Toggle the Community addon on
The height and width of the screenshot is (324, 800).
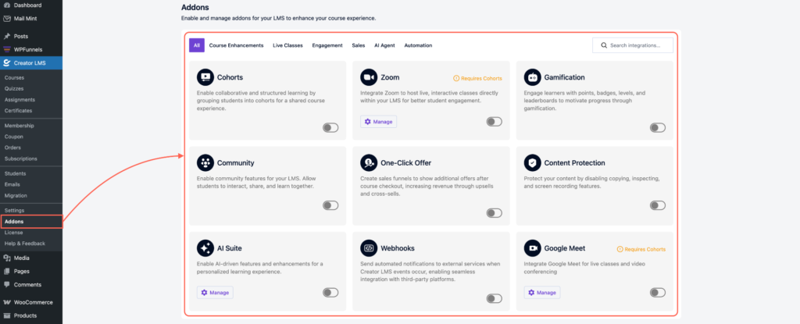330,205
